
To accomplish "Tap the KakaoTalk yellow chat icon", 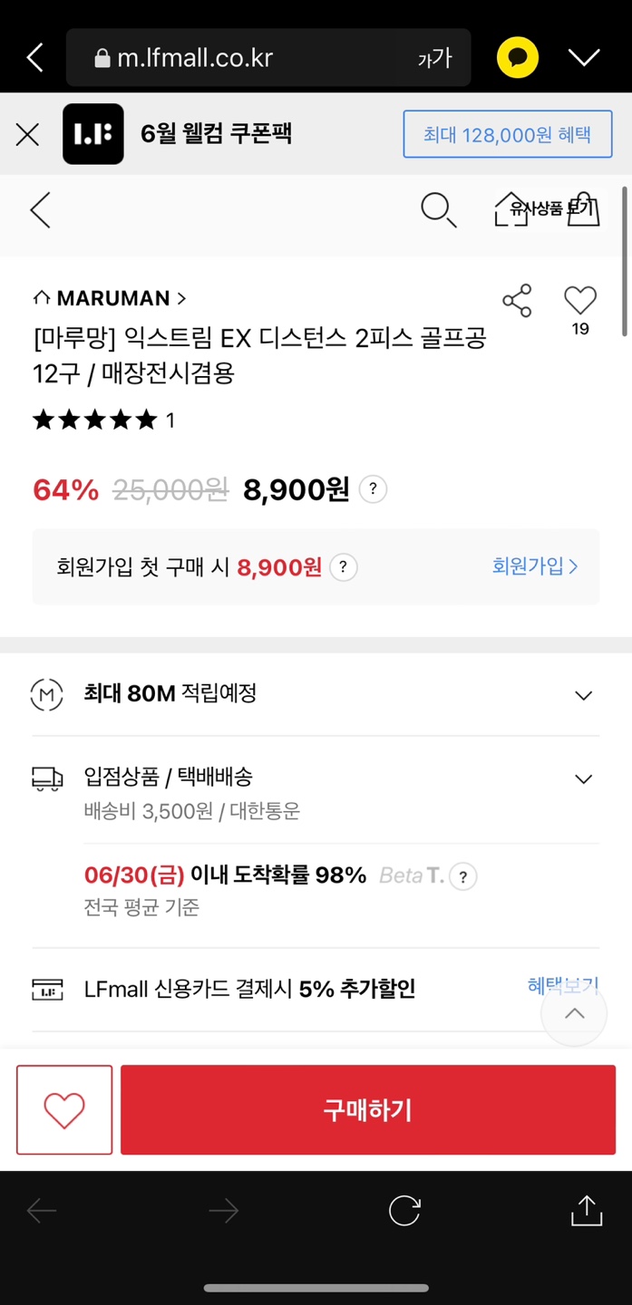I will point(517,59).
